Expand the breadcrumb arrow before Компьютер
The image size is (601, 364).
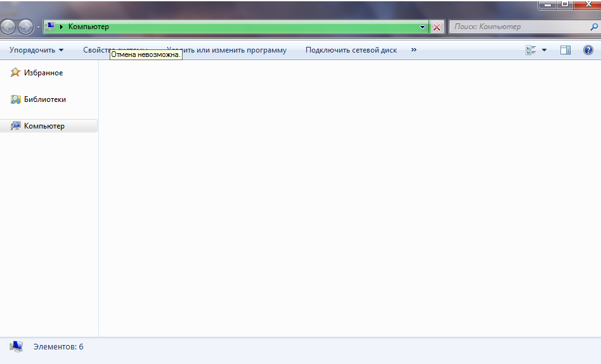pos(61,27)
